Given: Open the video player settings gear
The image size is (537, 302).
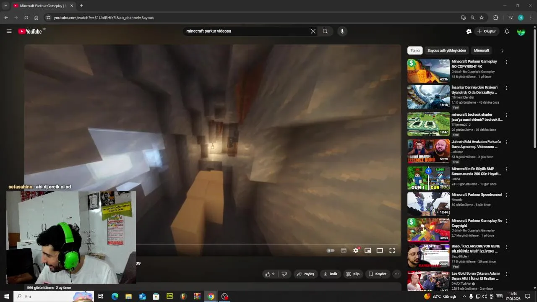Looking at the screenshot, I should point(356,250).
